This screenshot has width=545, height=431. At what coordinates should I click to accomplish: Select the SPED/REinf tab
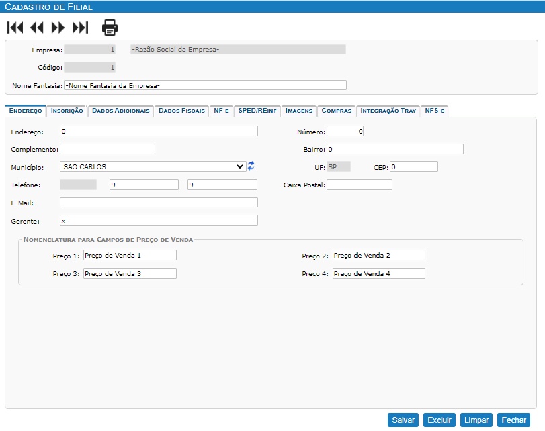click(x=257, y=111)
